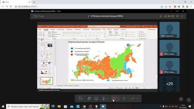Open a new browser tab

click(x=34, y=2)
